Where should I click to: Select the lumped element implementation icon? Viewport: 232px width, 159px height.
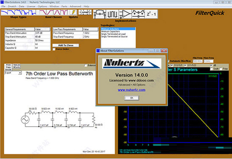99,14
